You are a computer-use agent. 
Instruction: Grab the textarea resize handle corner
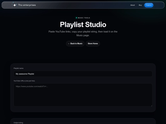pos(152,106)
